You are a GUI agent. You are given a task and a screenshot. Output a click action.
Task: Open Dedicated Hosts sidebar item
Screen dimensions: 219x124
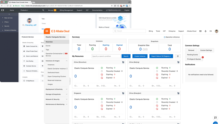pos(53,73)
